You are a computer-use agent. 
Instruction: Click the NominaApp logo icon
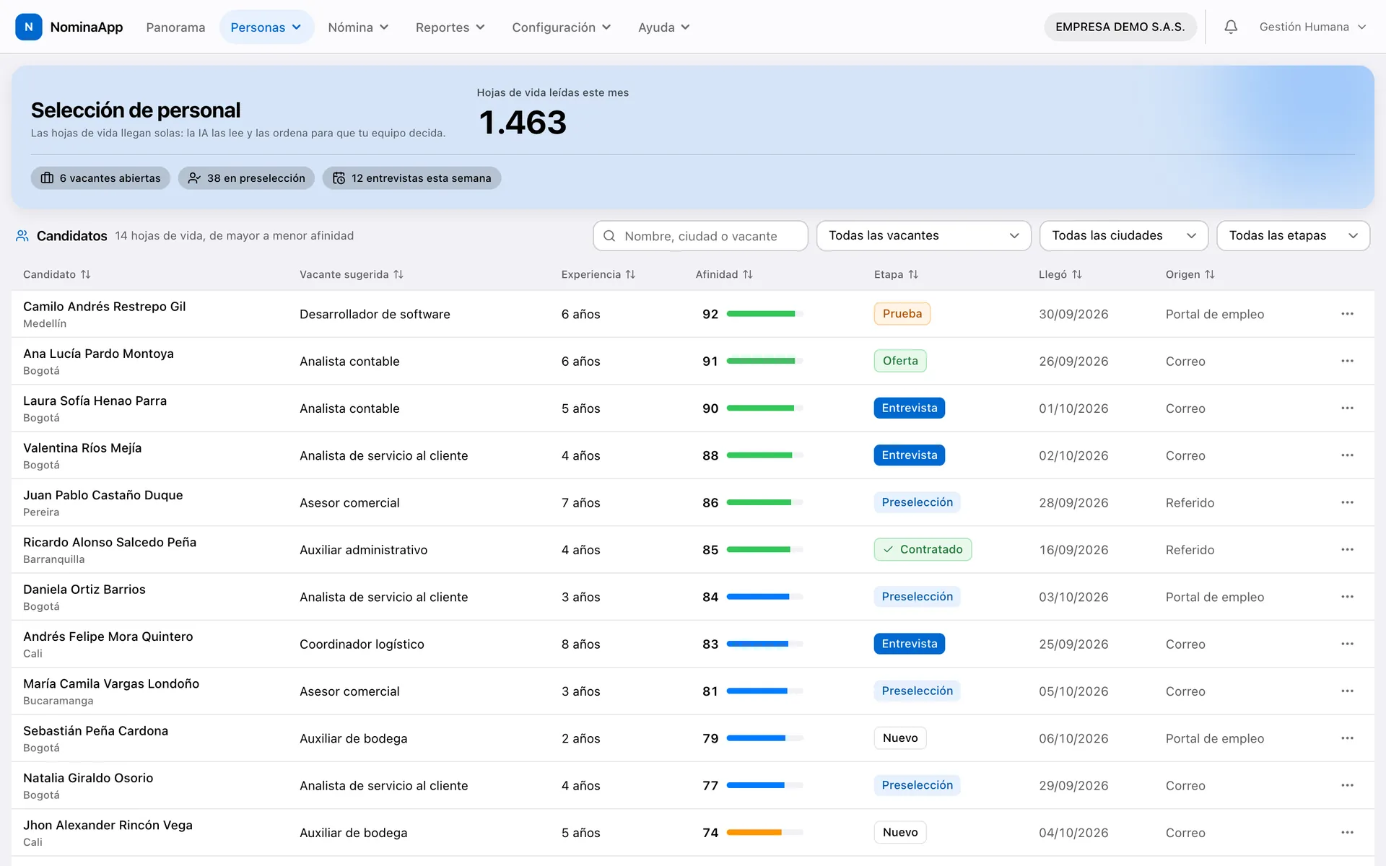(28, 27)
